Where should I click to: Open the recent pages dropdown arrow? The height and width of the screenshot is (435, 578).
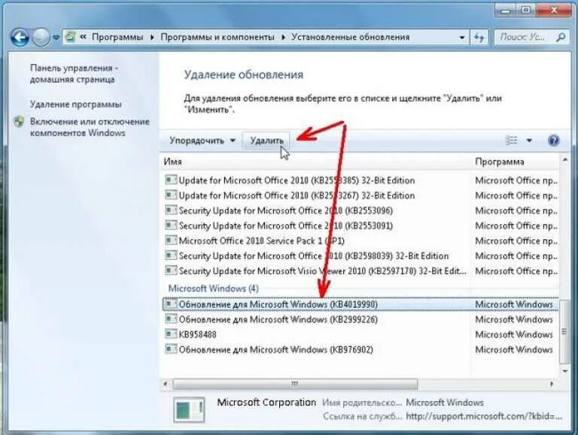pos(56,38)
